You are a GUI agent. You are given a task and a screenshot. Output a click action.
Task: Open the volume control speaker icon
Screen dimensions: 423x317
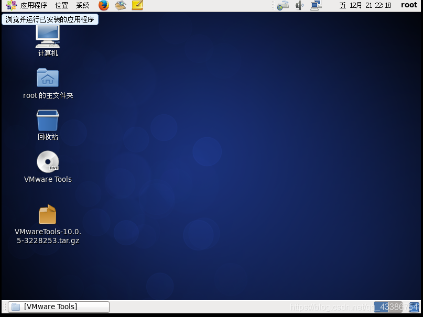coord(300,5)
